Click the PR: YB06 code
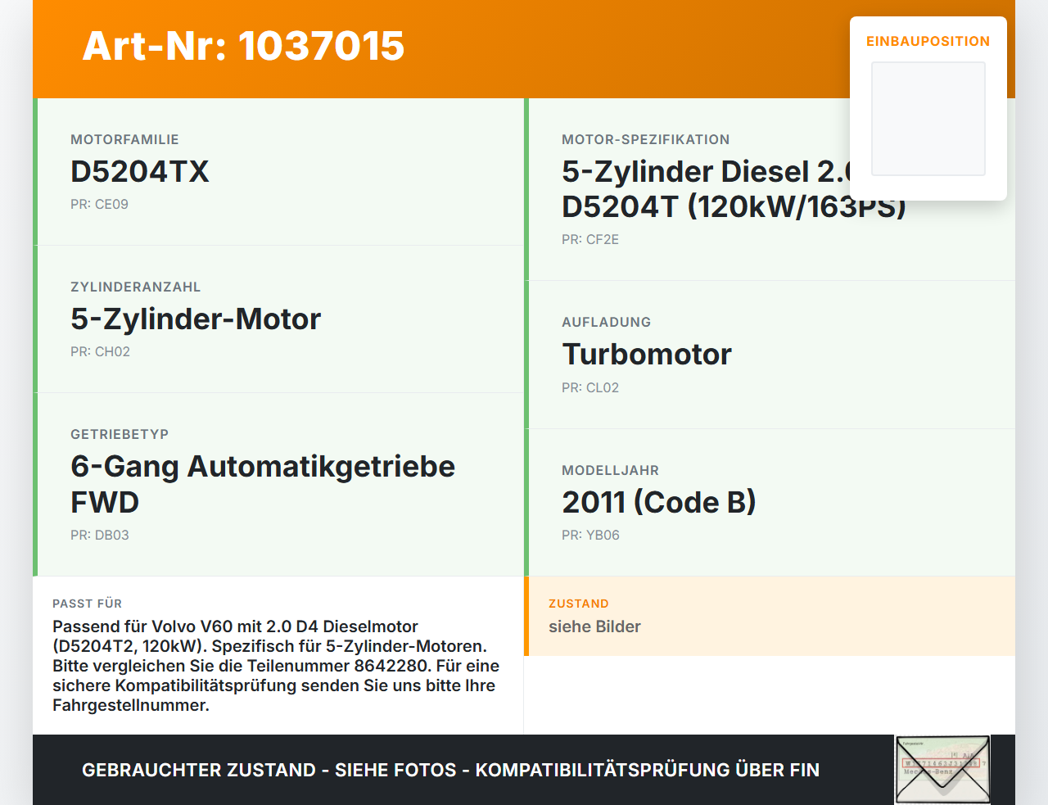The width and height of the screenshot is (1048, 805). point(590,535)
